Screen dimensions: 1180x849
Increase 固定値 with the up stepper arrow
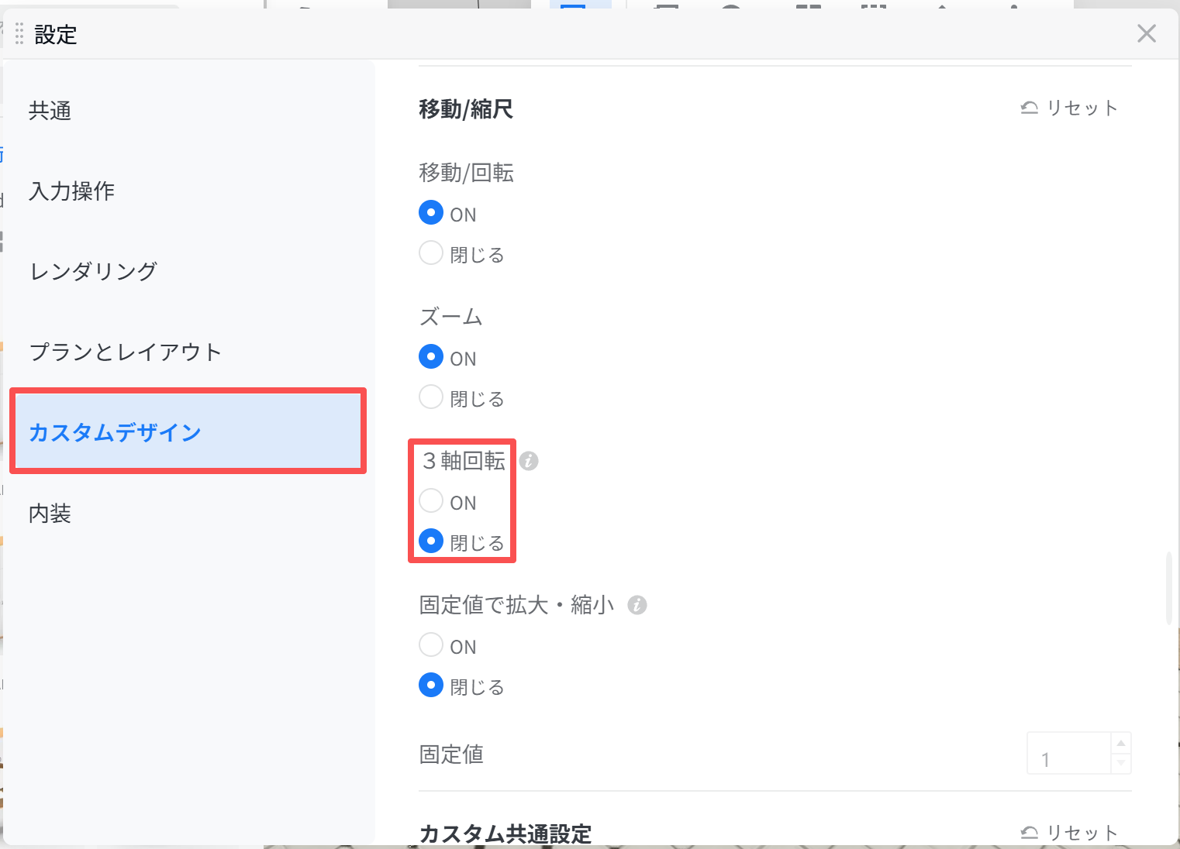1121,743
